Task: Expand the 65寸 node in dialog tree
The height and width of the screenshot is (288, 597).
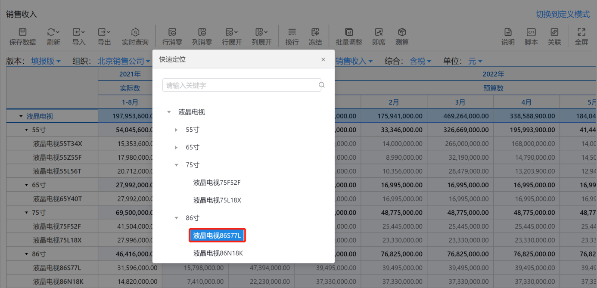Action: pos(176,147)
